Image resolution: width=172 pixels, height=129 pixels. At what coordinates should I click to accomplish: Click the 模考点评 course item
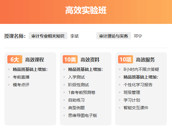21,85
